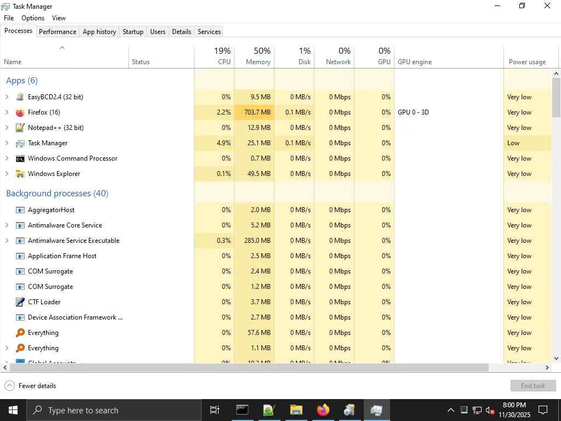Expand the Task Manager process group
The height and width of the screenshot is (421, 561).
pos(7,143)
